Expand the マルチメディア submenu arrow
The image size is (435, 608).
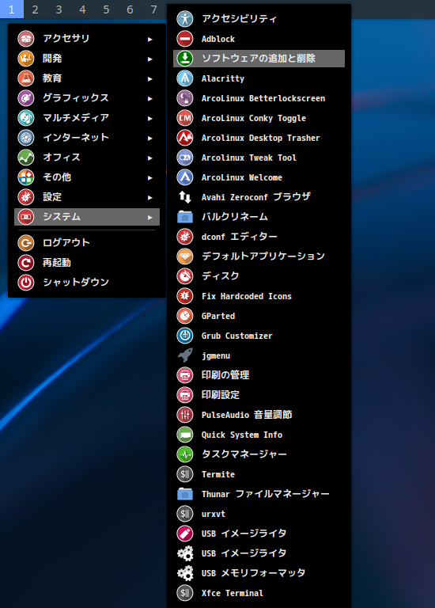click(x=150, y=118)
